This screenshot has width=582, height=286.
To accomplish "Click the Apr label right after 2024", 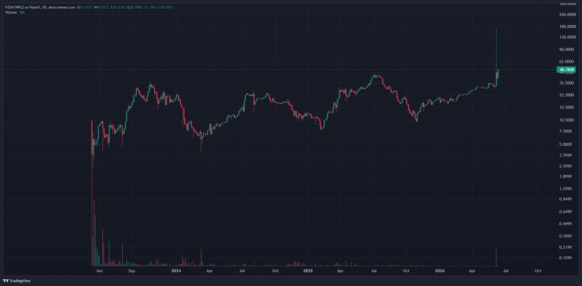I will (x=209, y=271).
